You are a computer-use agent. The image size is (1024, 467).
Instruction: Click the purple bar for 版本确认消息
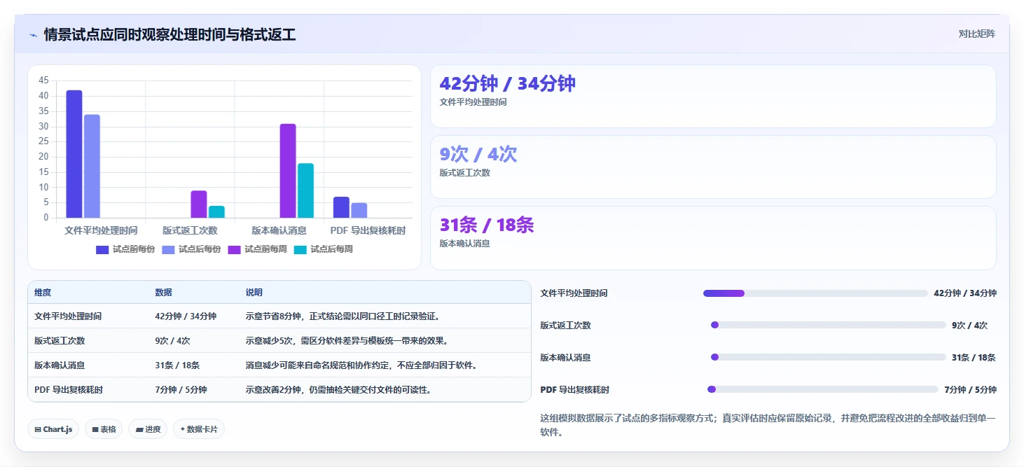coord(288,171)
